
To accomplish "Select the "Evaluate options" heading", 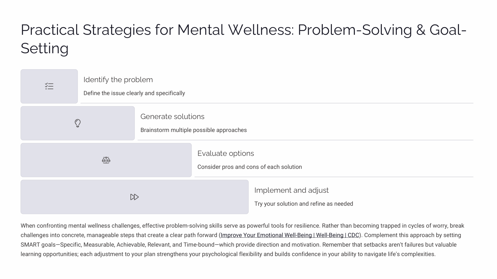I will 226,153.
